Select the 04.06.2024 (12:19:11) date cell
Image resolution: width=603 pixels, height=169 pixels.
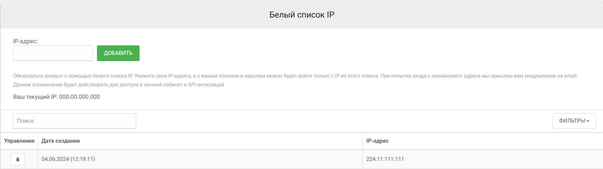[68, 159]
